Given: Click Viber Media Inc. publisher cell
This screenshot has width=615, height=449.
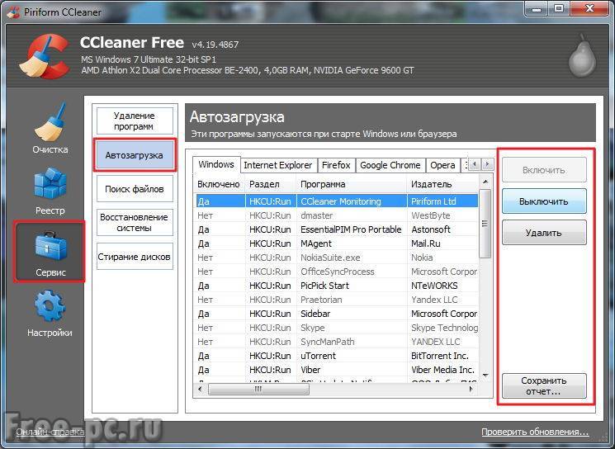Looking at the screenshot, I should 442,371.
